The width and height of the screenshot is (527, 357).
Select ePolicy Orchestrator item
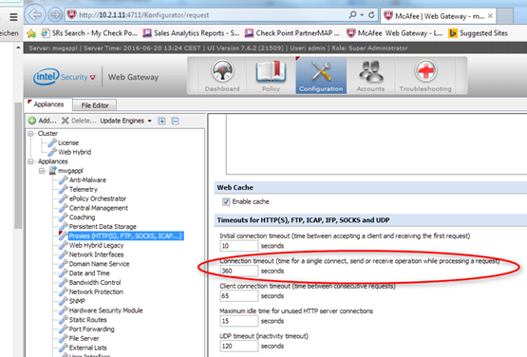[98, 198]
